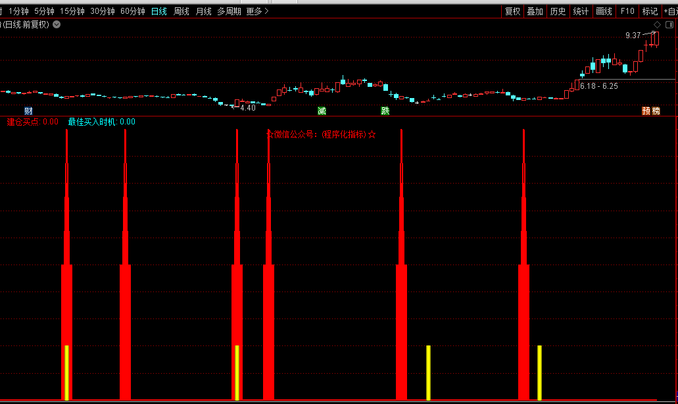Click the 叠加 overlay button
Image resolution: width=678 pixels, height=404 pixels.
coord(535,11)
